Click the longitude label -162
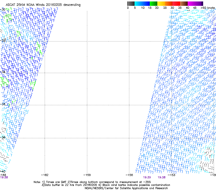Image resolution: width=216 pixels, height=190 pixels. [x=45, y=175]
